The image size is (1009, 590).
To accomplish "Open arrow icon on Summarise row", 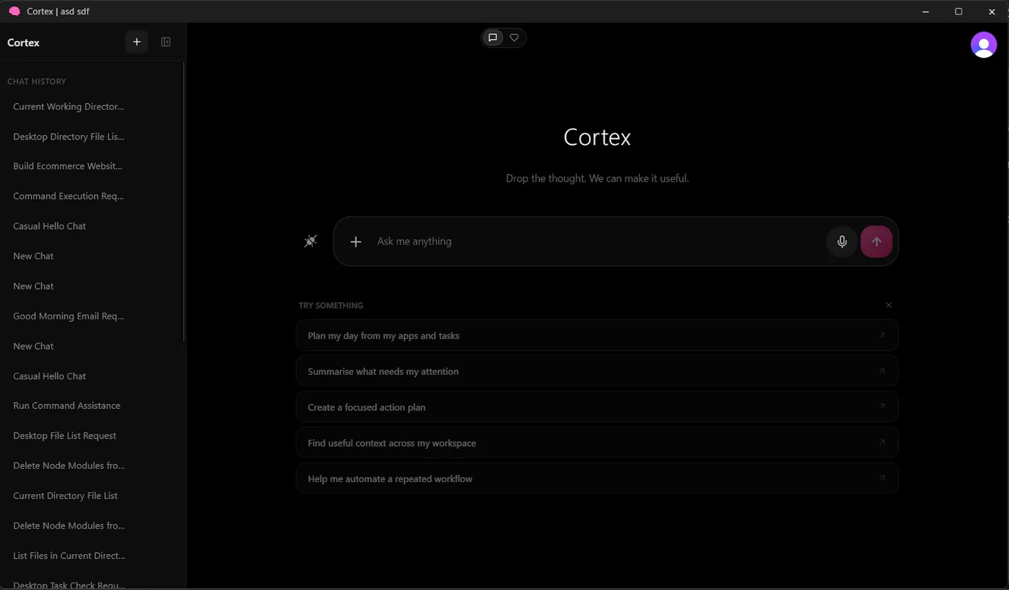I will [x=882, y=372].
